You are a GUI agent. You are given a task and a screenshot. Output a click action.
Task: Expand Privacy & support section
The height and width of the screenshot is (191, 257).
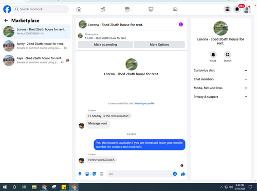[221, 97]
